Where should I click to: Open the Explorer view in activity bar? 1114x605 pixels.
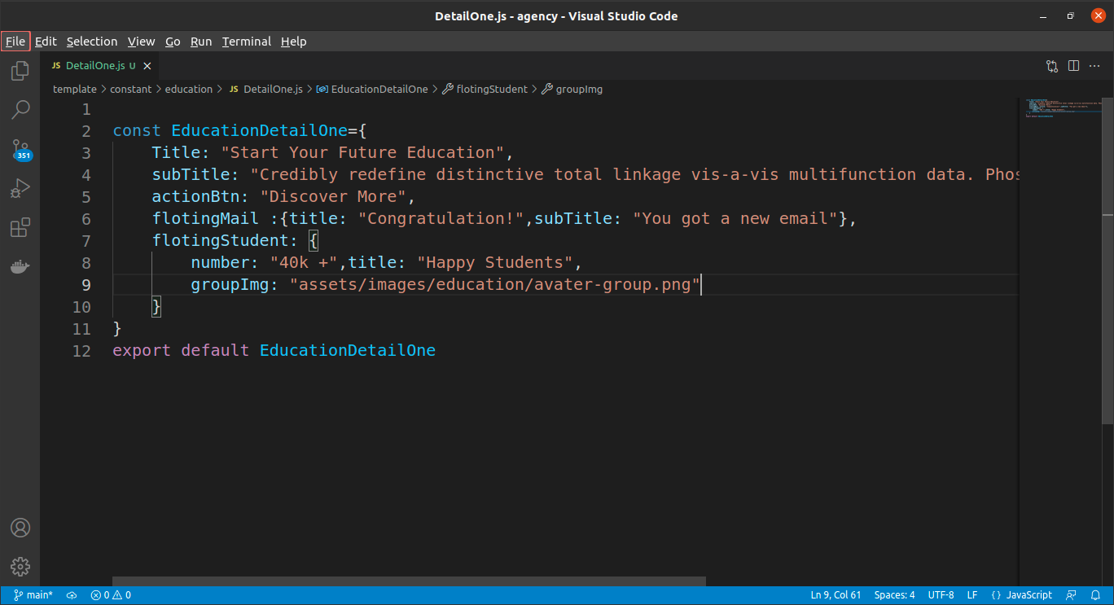coord(20,71)
